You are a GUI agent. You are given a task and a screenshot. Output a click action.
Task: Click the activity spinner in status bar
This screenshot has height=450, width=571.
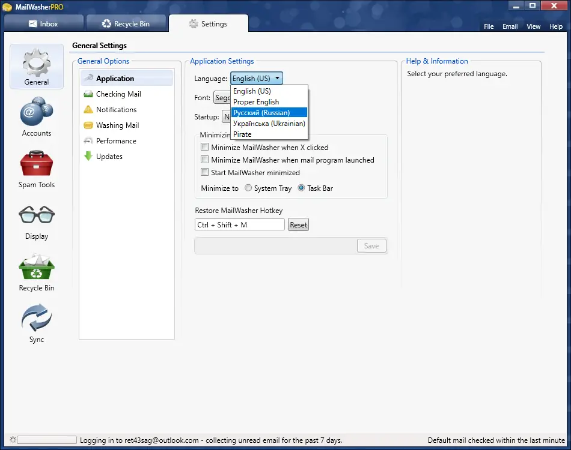[x=13, y=440]
